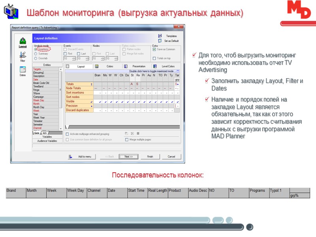Check Merge multiple pages
The height and width of the screenshot is (237, 316).
[127, 139]
